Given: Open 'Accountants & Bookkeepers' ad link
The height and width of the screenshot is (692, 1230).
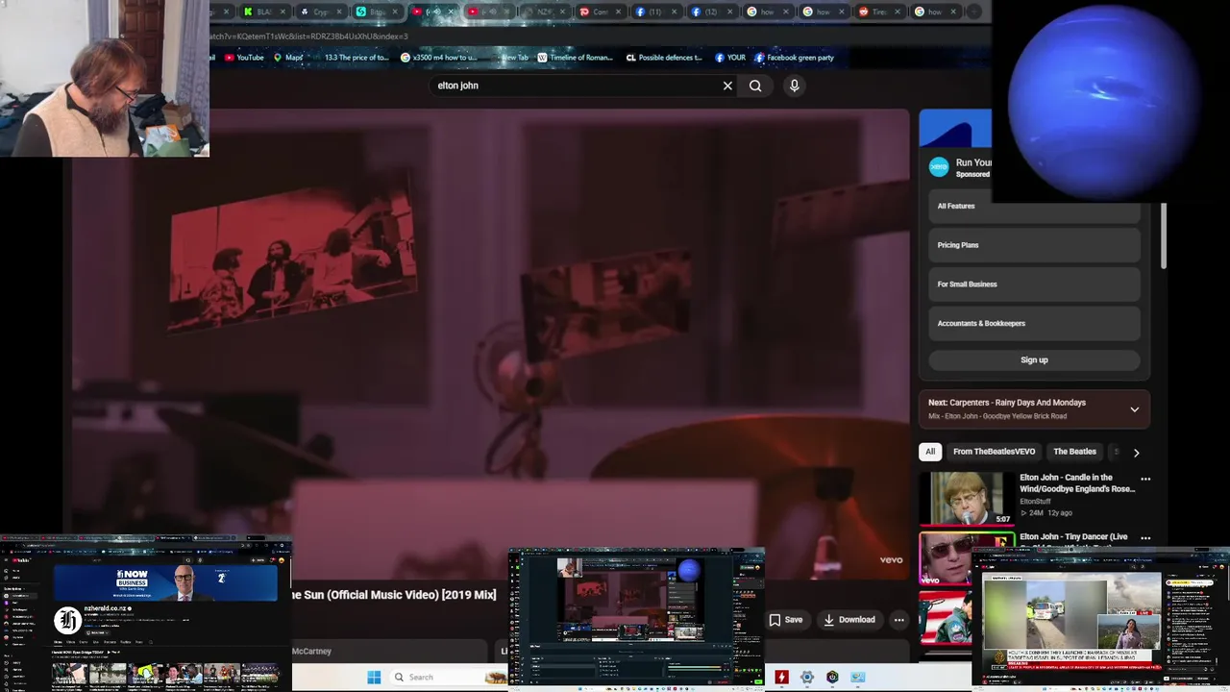Looking at the screenshot, I should click(x=1034, y=323).
